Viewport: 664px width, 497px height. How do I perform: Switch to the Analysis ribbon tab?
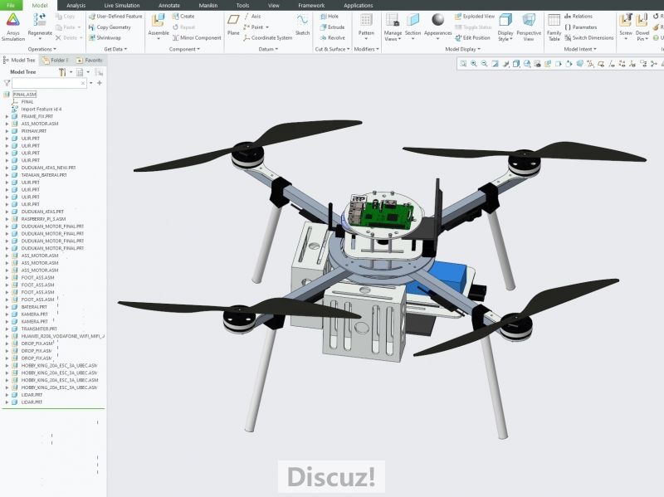pyautogui.click(x=76, y=5)
